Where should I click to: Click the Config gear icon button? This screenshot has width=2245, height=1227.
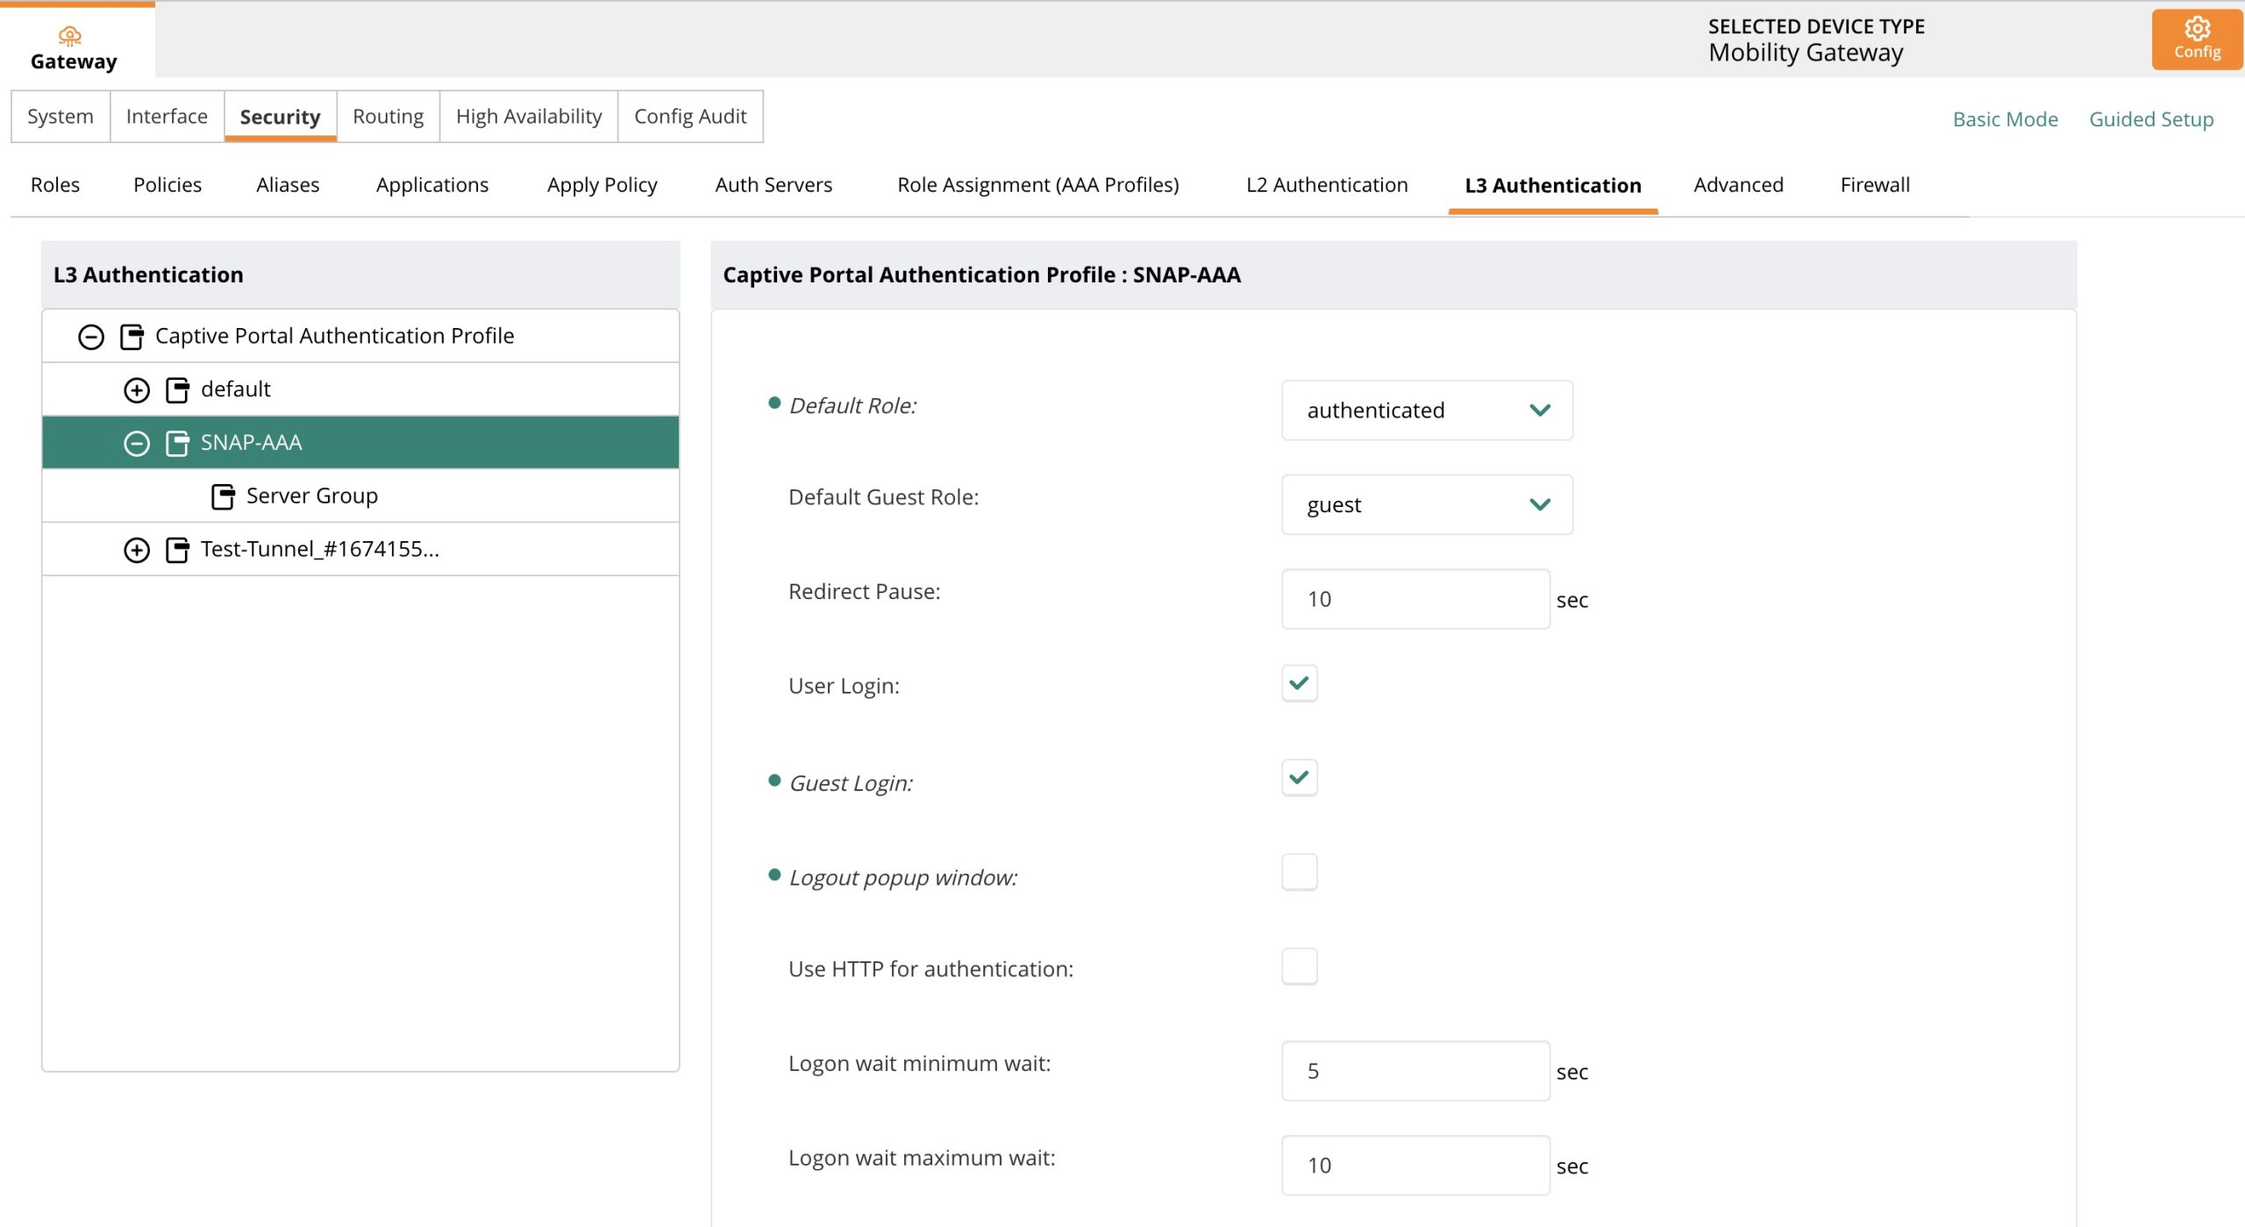coord(2197,39)
